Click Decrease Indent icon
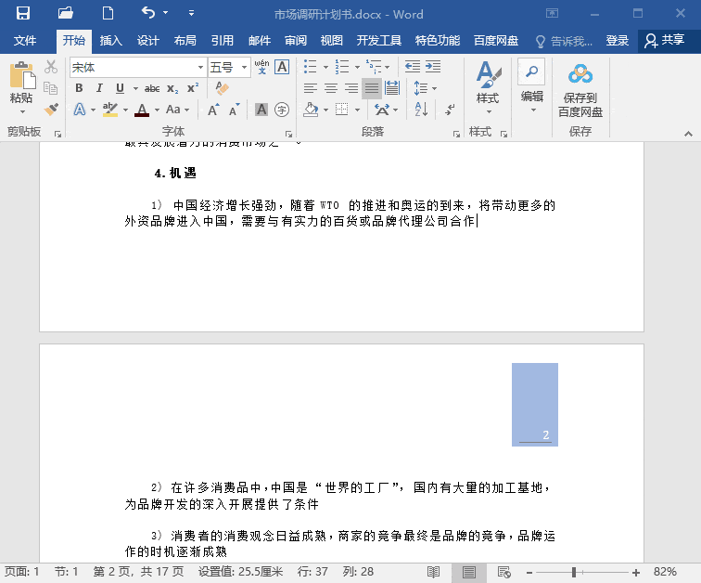 coord(413,67)
